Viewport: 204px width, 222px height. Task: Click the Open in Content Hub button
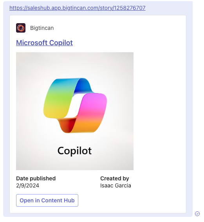pos(47,200)
